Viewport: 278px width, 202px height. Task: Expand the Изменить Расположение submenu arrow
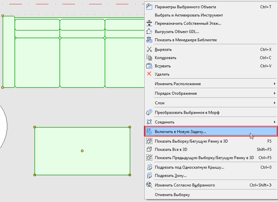pyautogui.click(x=274, y=84)
